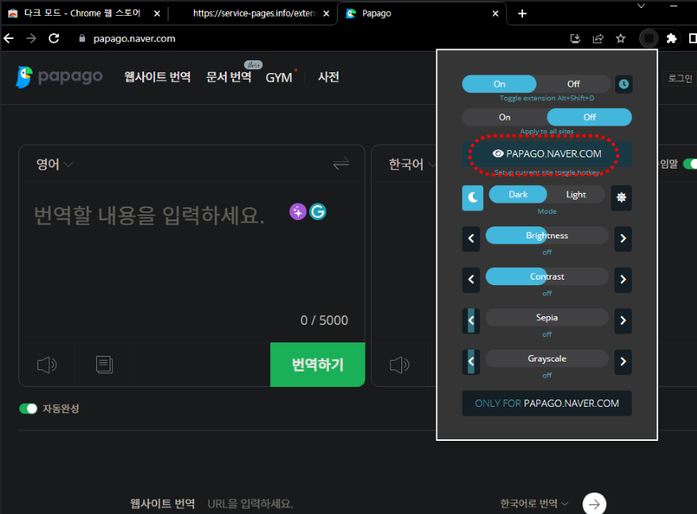
Task: Click the install app icon in address bar
Action: 575,39
